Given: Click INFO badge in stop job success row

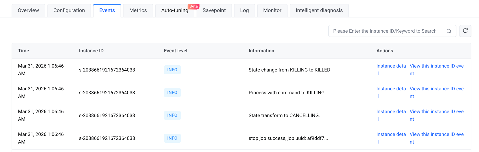Looking at the screenshot, I should [x=172, y=138].
